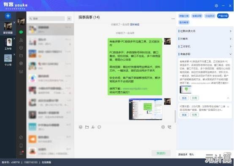
Task: Close the 个人号 account tab
Action: point(14,54)
